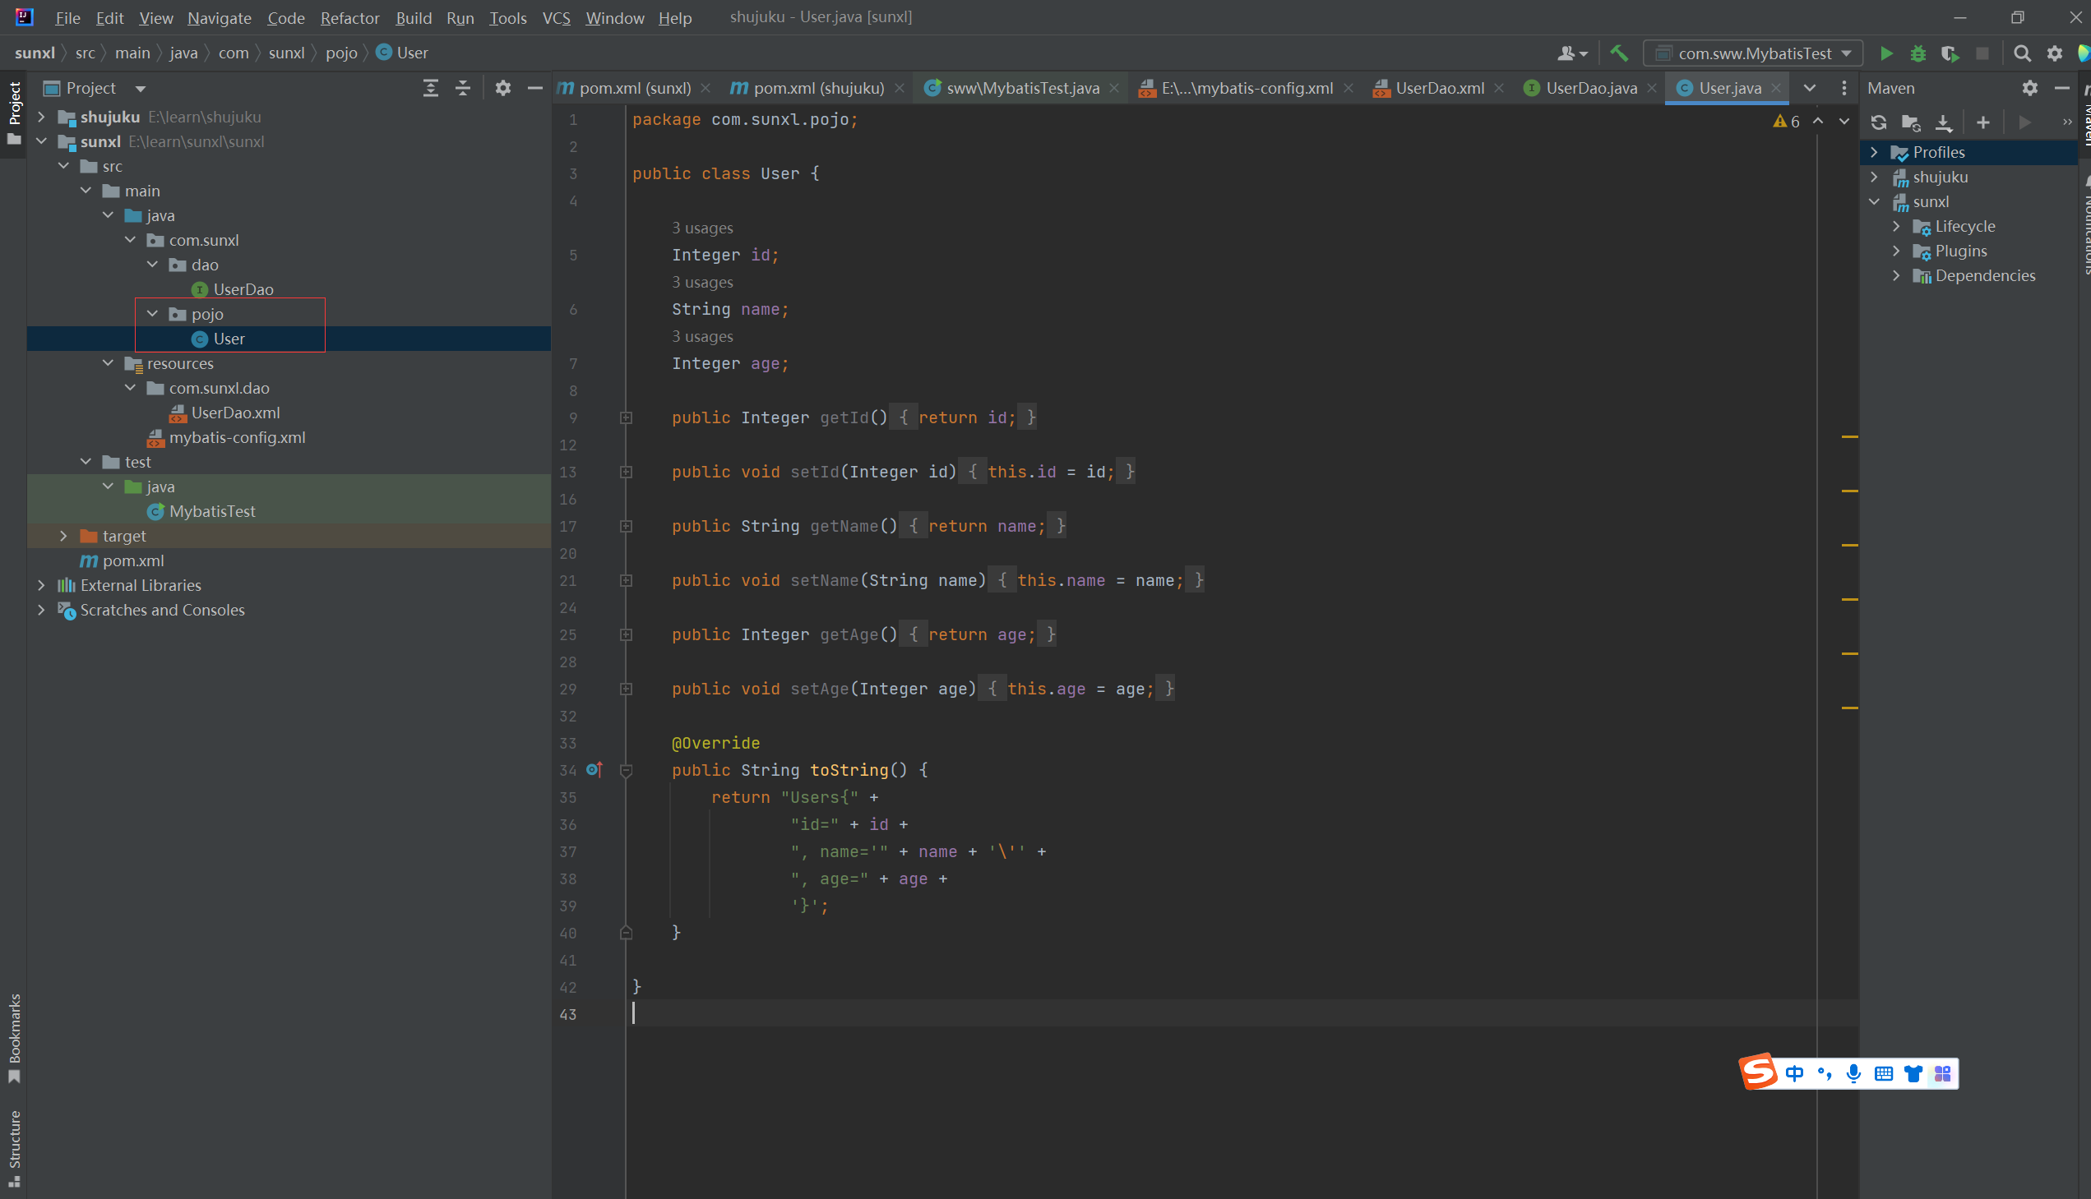Open the Refactor menu

pyautogui.click(x=349, y=17)
